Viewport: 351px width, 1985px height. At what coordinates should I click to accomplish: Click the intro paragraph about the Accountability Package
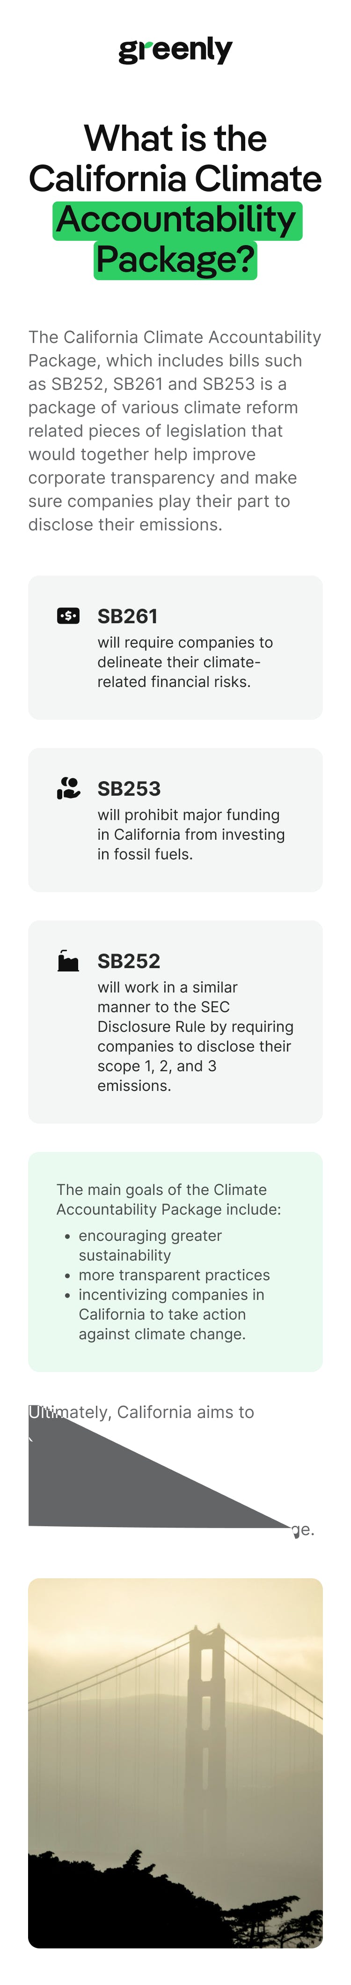point(175,431)
